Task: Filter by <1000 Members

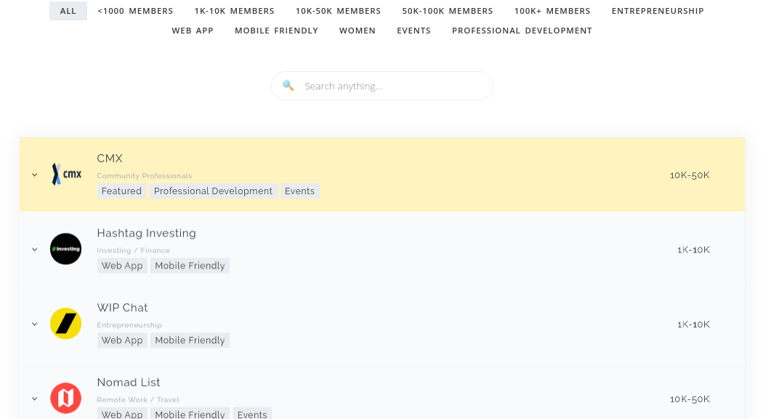Action: [x=135, y=11]
